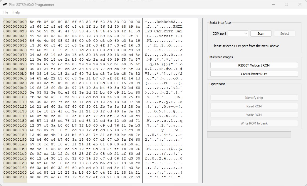307x186 pixels.
Task: Click the ASCII text 'IPS CASSETTE BAS'
Action: 164,31
